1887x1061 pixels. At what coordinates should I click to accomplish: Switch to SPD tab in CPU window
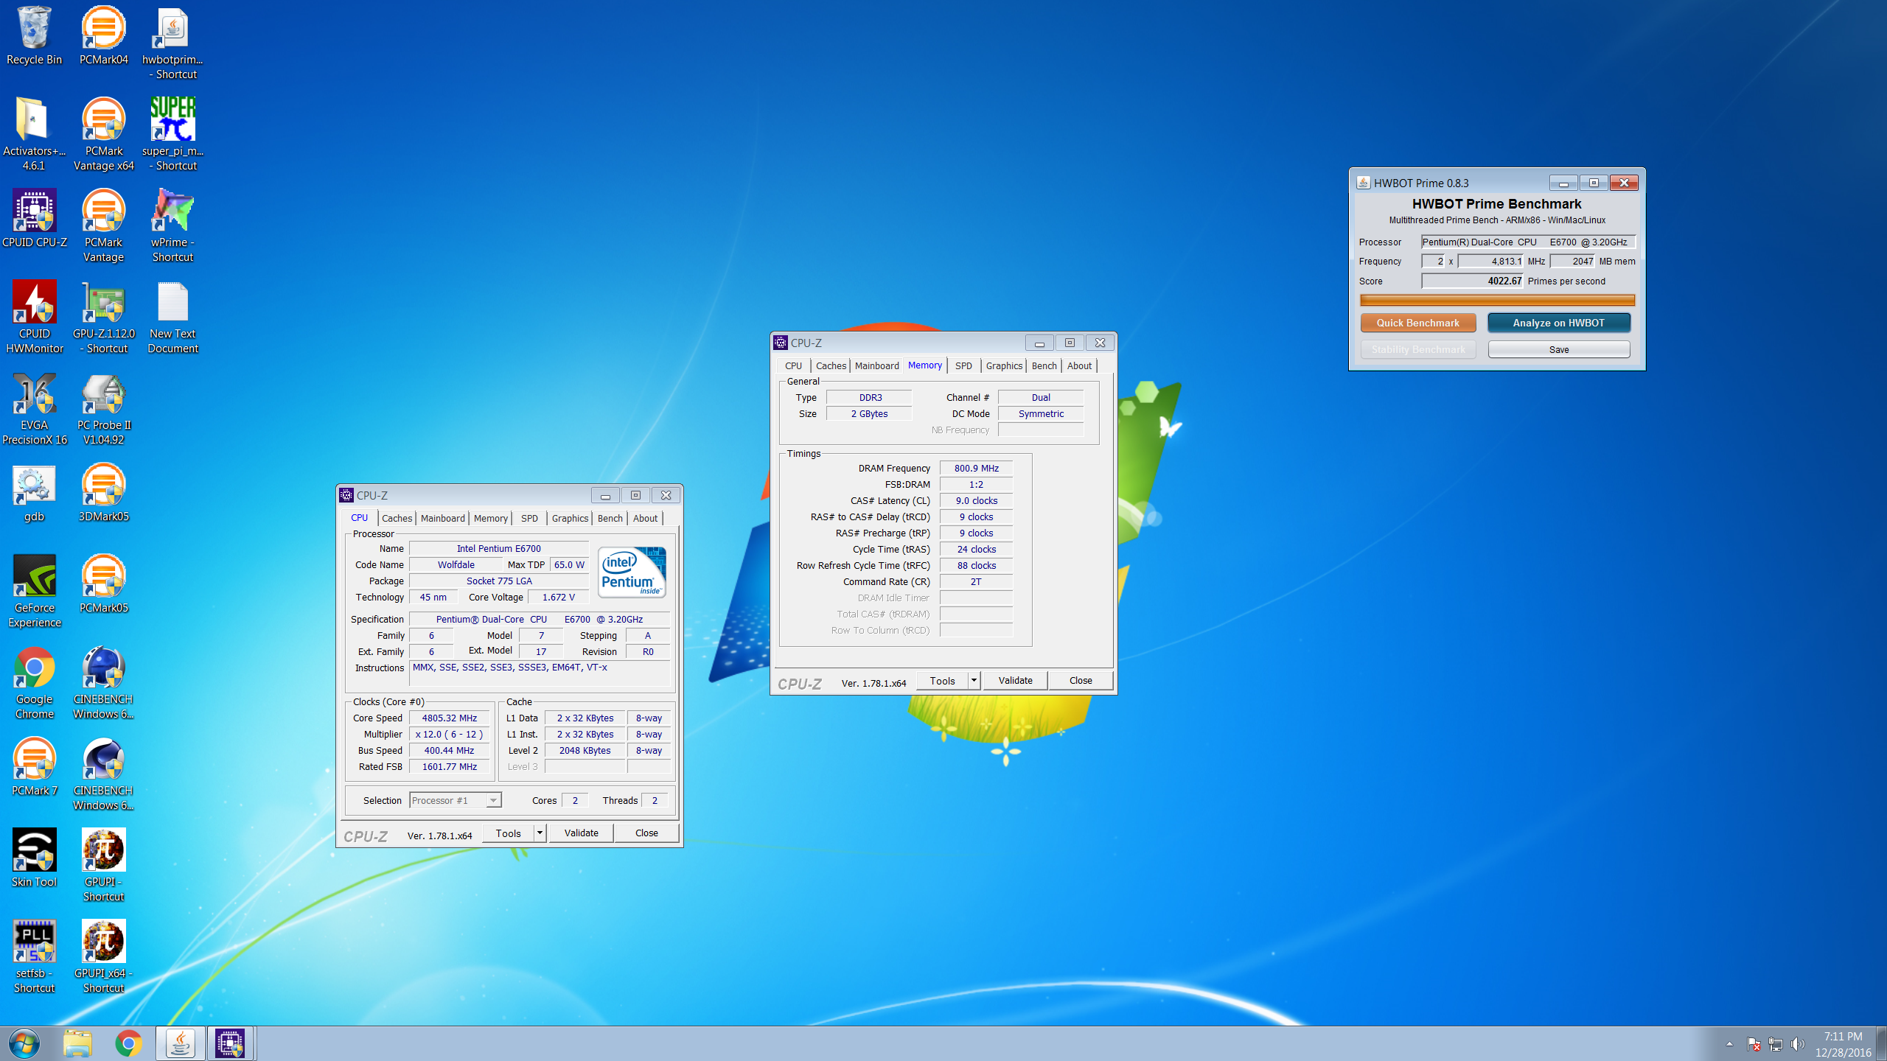(529, 518)
